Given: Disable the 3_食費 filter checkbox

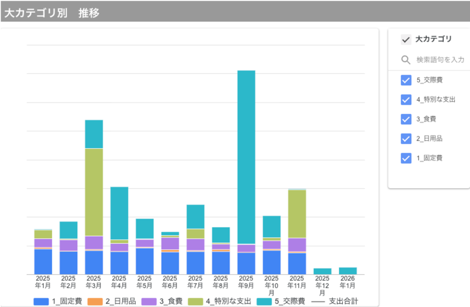Looking at the screenshot, I should 406,119.
